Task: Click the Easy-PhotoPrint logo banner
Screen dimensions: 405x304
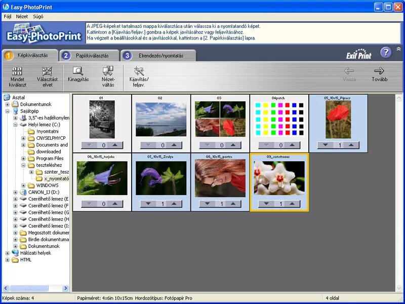Action: 44,33
